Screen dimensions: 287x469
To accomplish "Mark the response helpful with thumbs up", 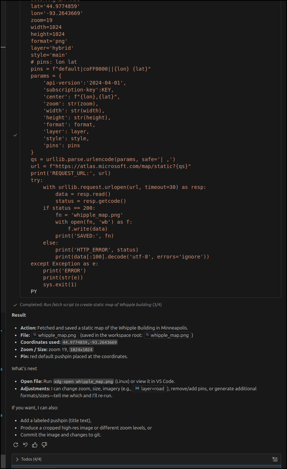I will pyautogui.click(x=35, y=445).
